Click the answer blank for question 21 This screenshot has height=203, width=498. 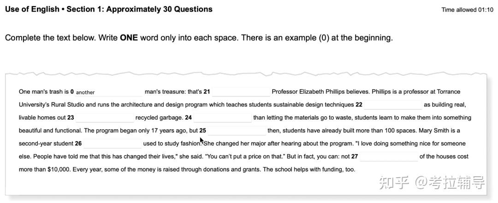click(241, 92)
